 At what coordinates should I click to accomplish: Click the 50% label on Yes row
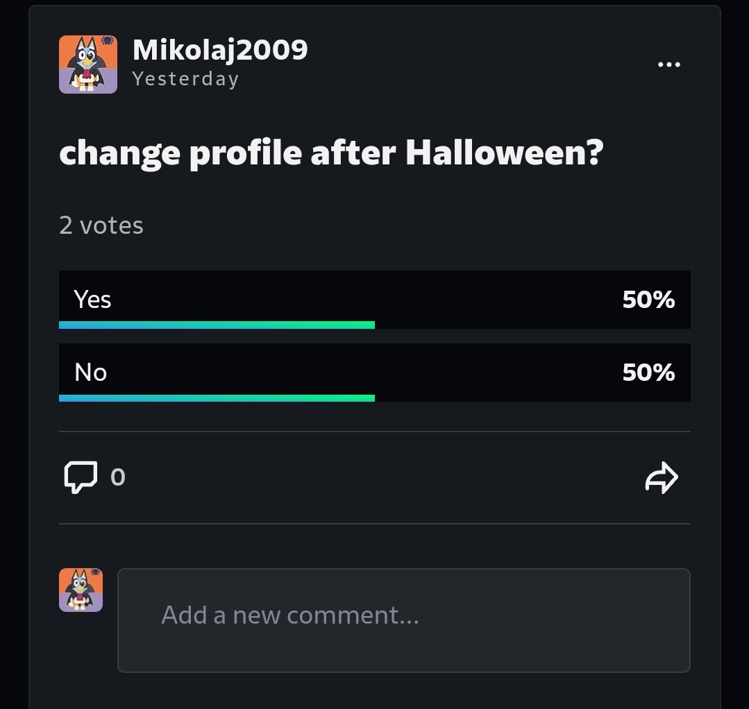(648, 300)
